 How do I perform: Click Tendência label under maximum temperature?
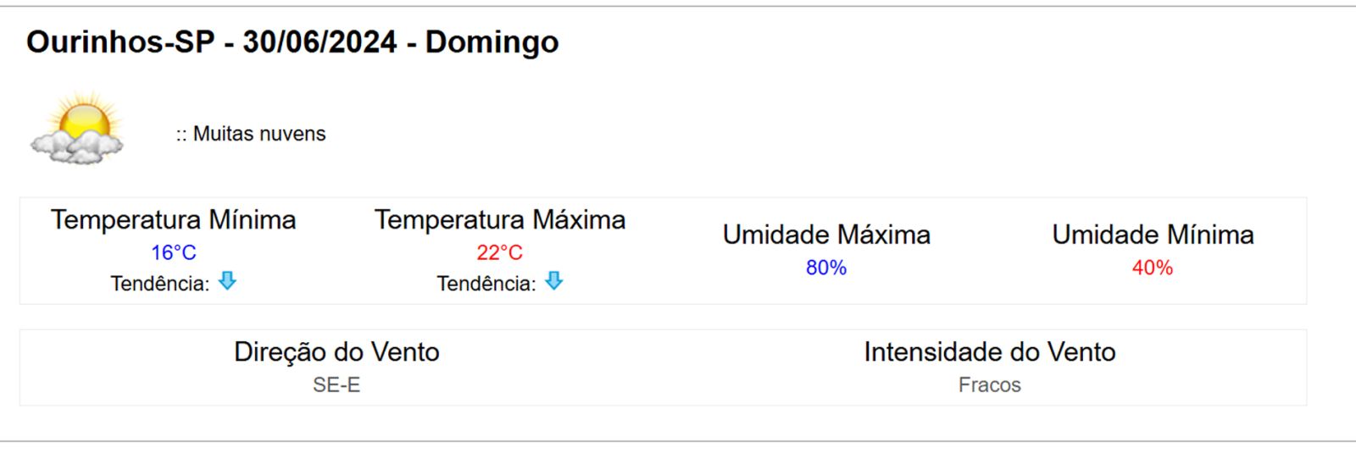coord(486,284)
